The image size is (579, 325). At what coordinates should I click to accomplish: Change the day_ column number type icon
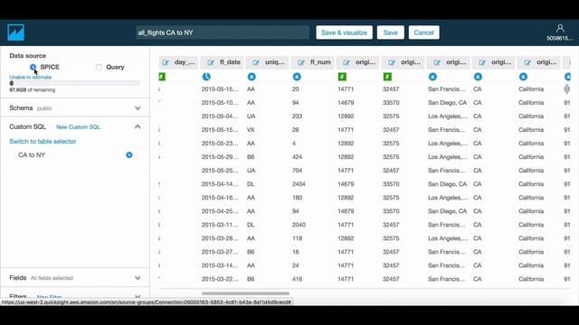pyautogui.click(x=162, y=77)
